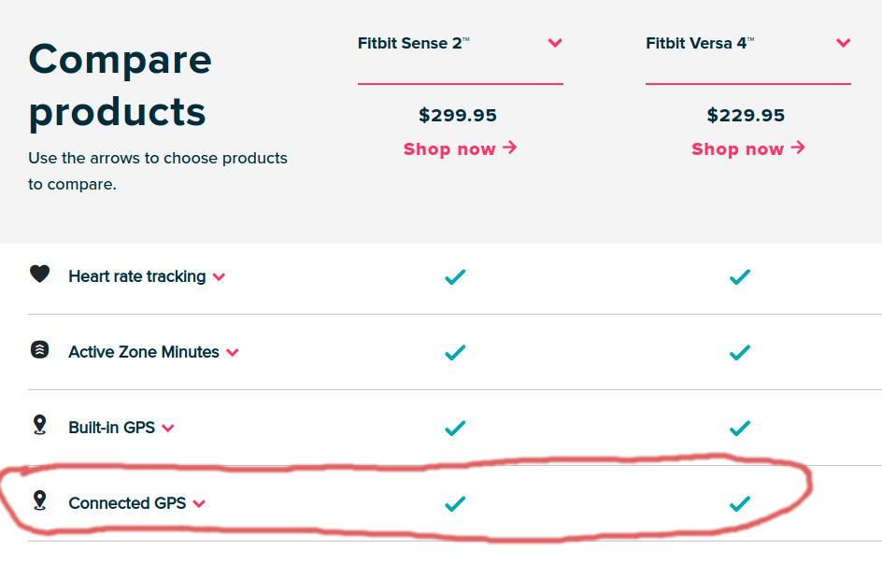Expand the Heart rate tracking details

(x=219, y=277)
